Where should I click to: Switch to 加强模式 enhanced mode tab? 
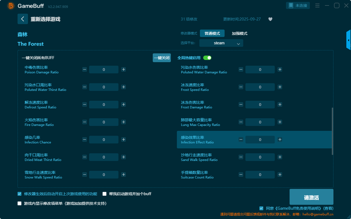pyautogui.click(x=239, y=33)
